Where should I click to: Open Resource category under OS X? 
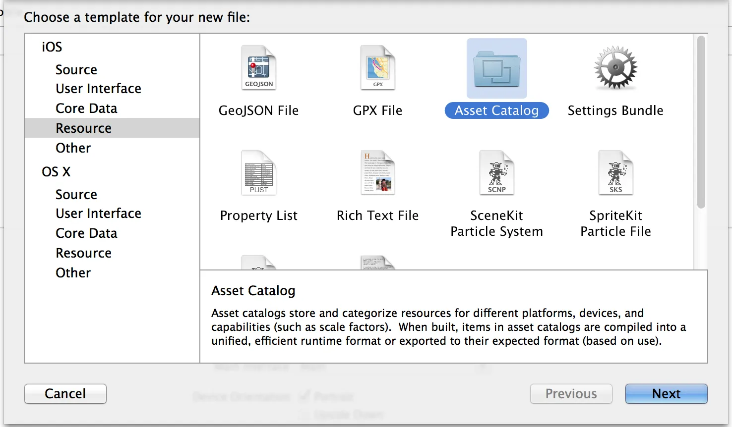tap(84, 253)
